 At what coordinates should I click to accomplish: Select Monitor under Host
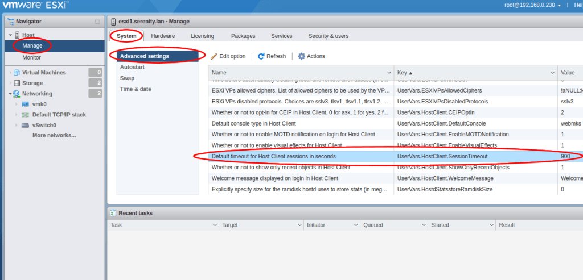click(55, 57)
